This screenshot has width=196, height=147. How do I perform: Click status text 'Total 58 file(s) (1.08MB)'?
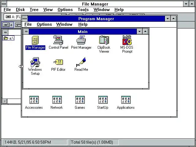(x=92, y=142)
